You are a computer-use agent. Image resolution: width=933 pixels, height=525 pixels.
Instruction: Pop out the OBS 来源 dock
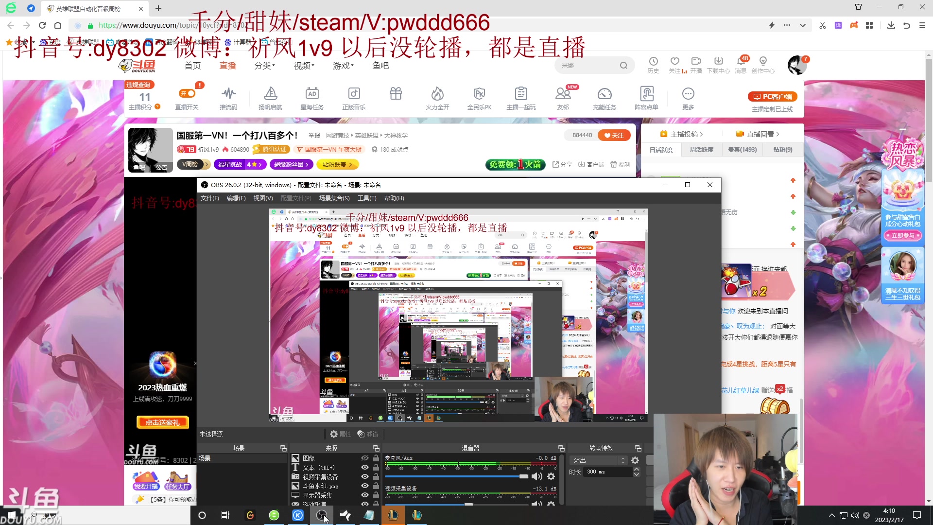[376, 448]
